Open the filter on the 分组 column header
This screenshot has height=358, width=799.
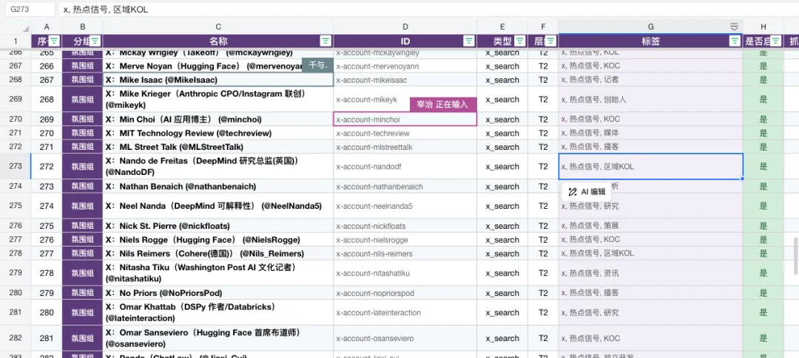click(95, 41)
